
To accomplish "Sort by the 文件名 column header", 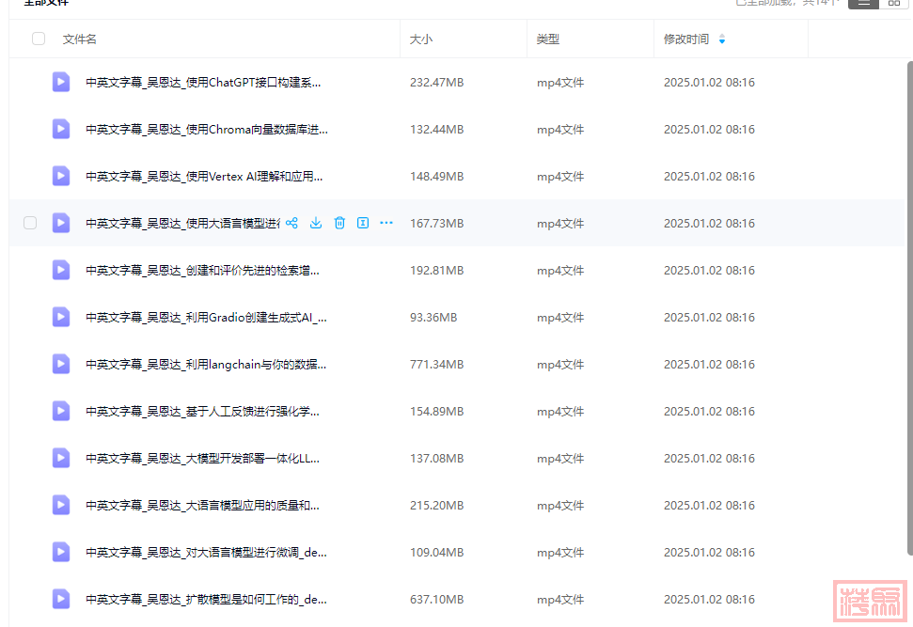I will click(x=80, y=39).
